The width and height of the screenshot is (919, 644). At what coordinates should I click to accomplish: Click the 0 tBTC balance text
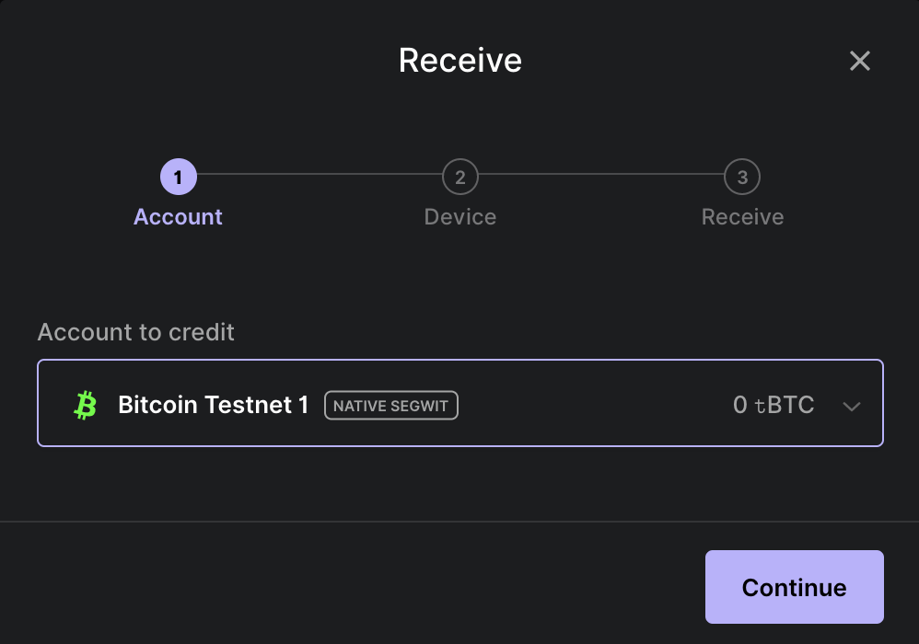[x=774, y=404]
